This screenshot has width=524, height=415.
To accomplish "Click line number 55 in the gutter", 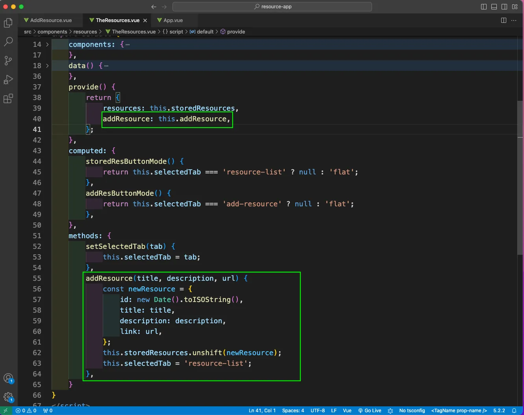I will click(37, 278).
